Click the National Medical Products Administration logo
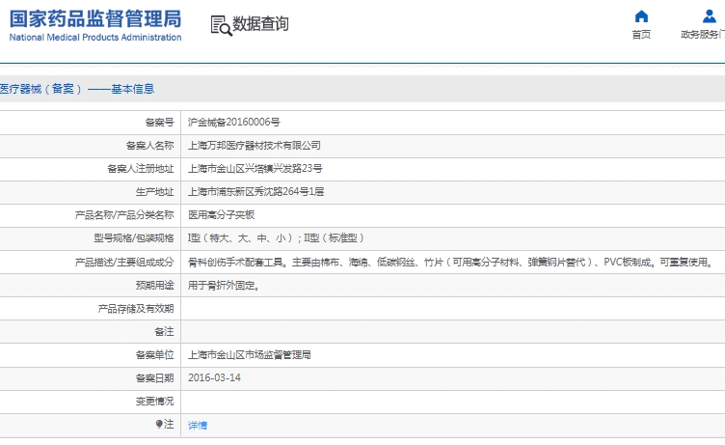 tap(95, 25)
